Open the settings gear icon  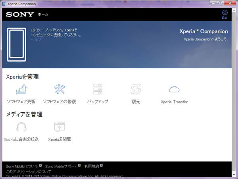225,12
